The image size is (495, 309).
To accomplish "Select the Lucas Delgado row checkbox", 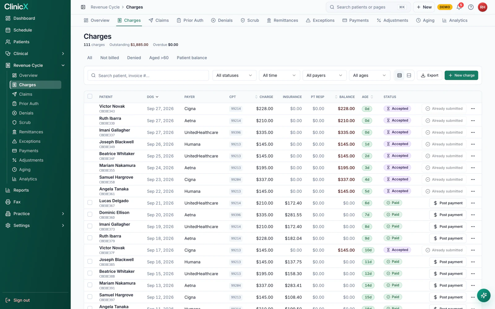I will click(90, 203).
